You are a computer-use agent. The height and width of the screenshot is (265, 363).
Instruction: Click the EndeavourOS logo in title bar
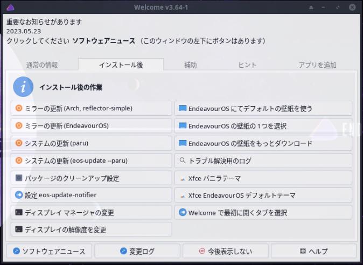[x=10, y=8]
